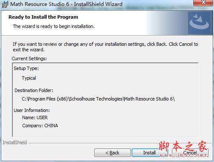Click the review settings instruction text
The image size is (214, 162).
tap(105, 47)
